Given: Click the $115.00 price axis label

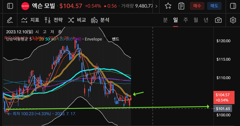Looking at the screenshot, I should [223, 59].
